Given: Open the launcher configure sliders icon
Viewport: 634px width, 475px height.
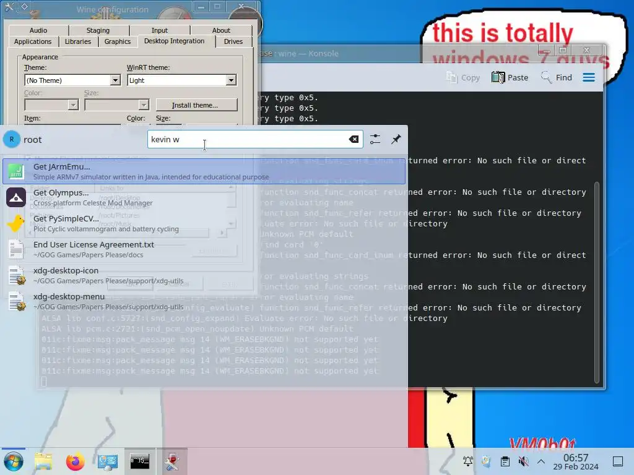Looking at the screenshot, I should (x=375, y=139).
